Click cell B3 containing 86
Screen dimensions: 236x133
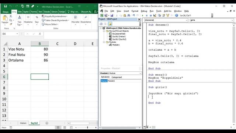click(39, 60)
